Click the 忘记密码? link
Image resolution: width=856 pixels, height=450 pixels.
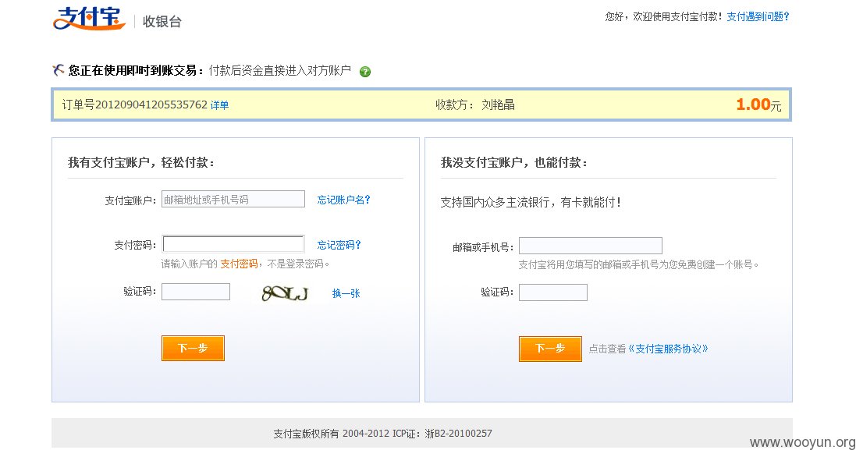pos(339,245)
